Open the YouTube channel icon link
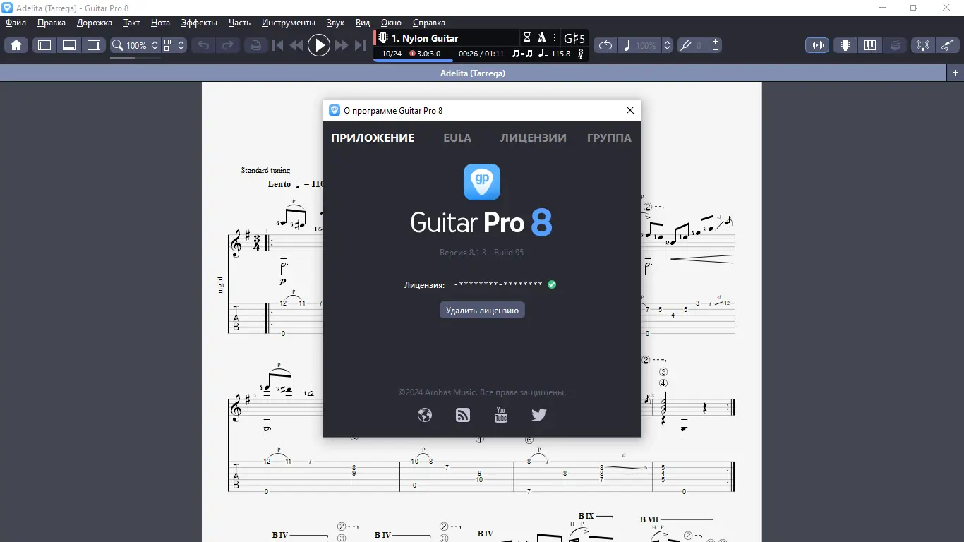This screenshot has width=964, height=542. coord(501,415)
